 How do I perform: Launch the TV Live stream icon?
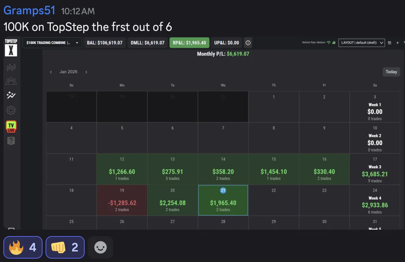pos(11,126)
